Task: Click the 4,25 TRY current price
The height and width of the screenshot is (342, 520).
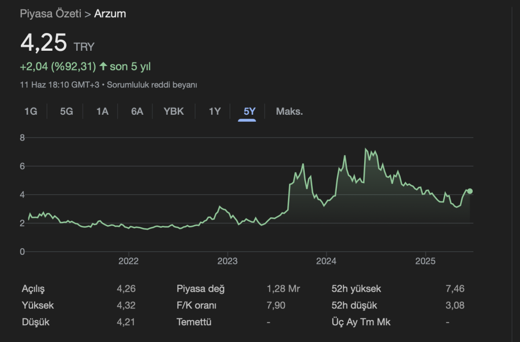Action: 44,43
